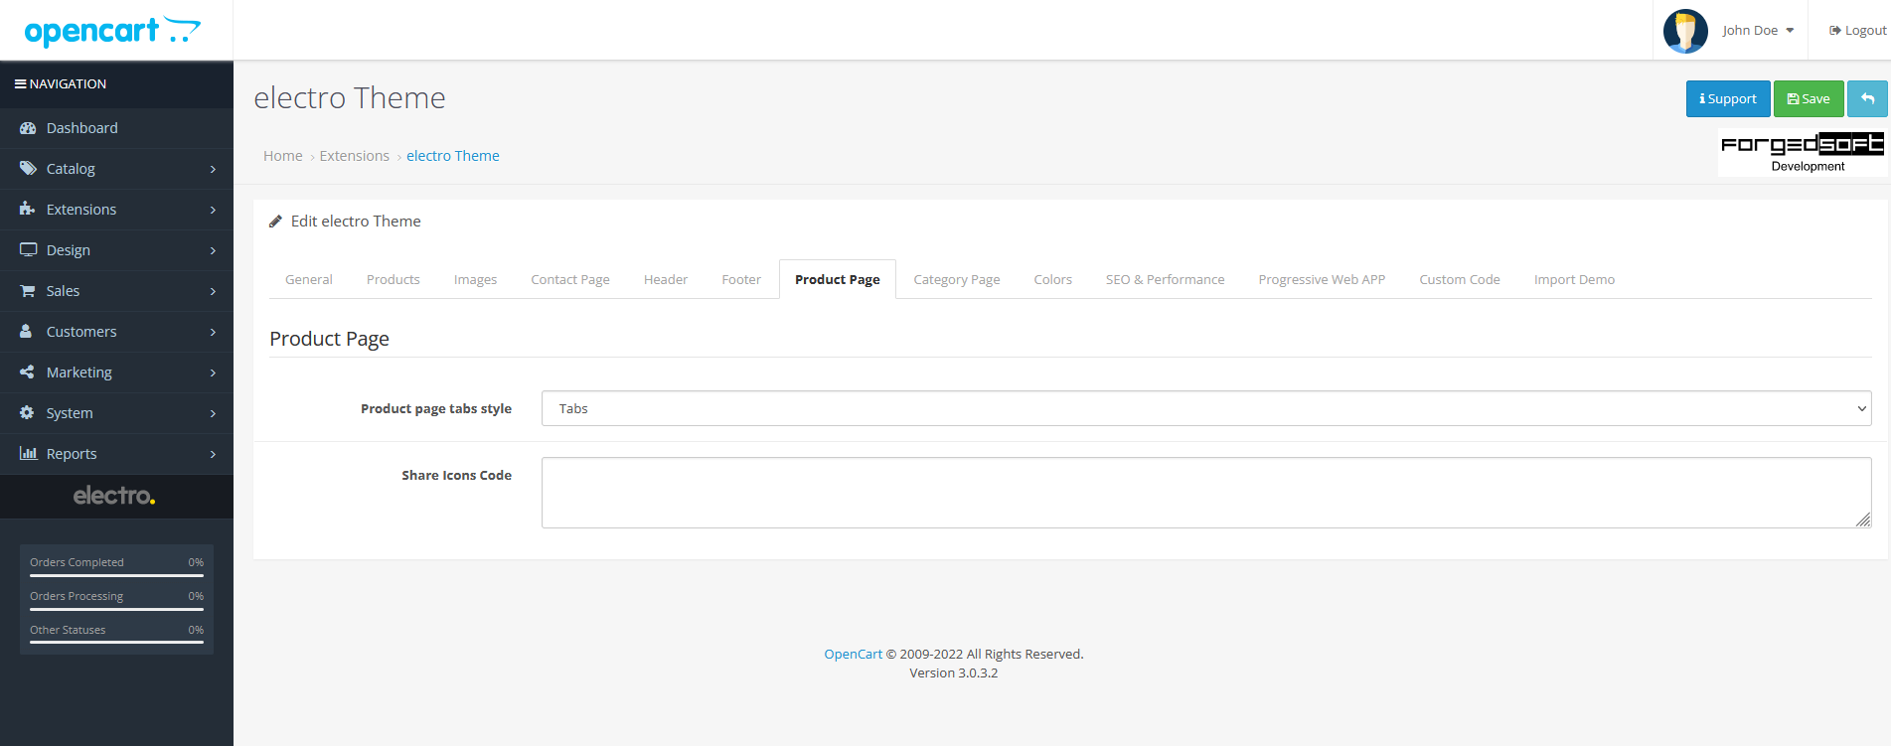Expand the Extensions menu chevron
This screenshot has width=1891, height=746.
tap(213, 211)
